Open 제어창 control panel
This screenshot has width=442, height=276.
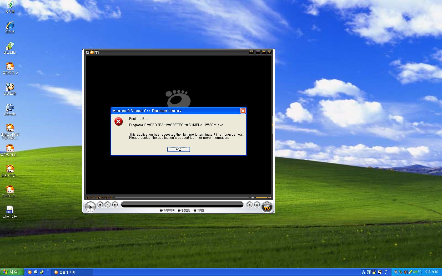point(199,210)
